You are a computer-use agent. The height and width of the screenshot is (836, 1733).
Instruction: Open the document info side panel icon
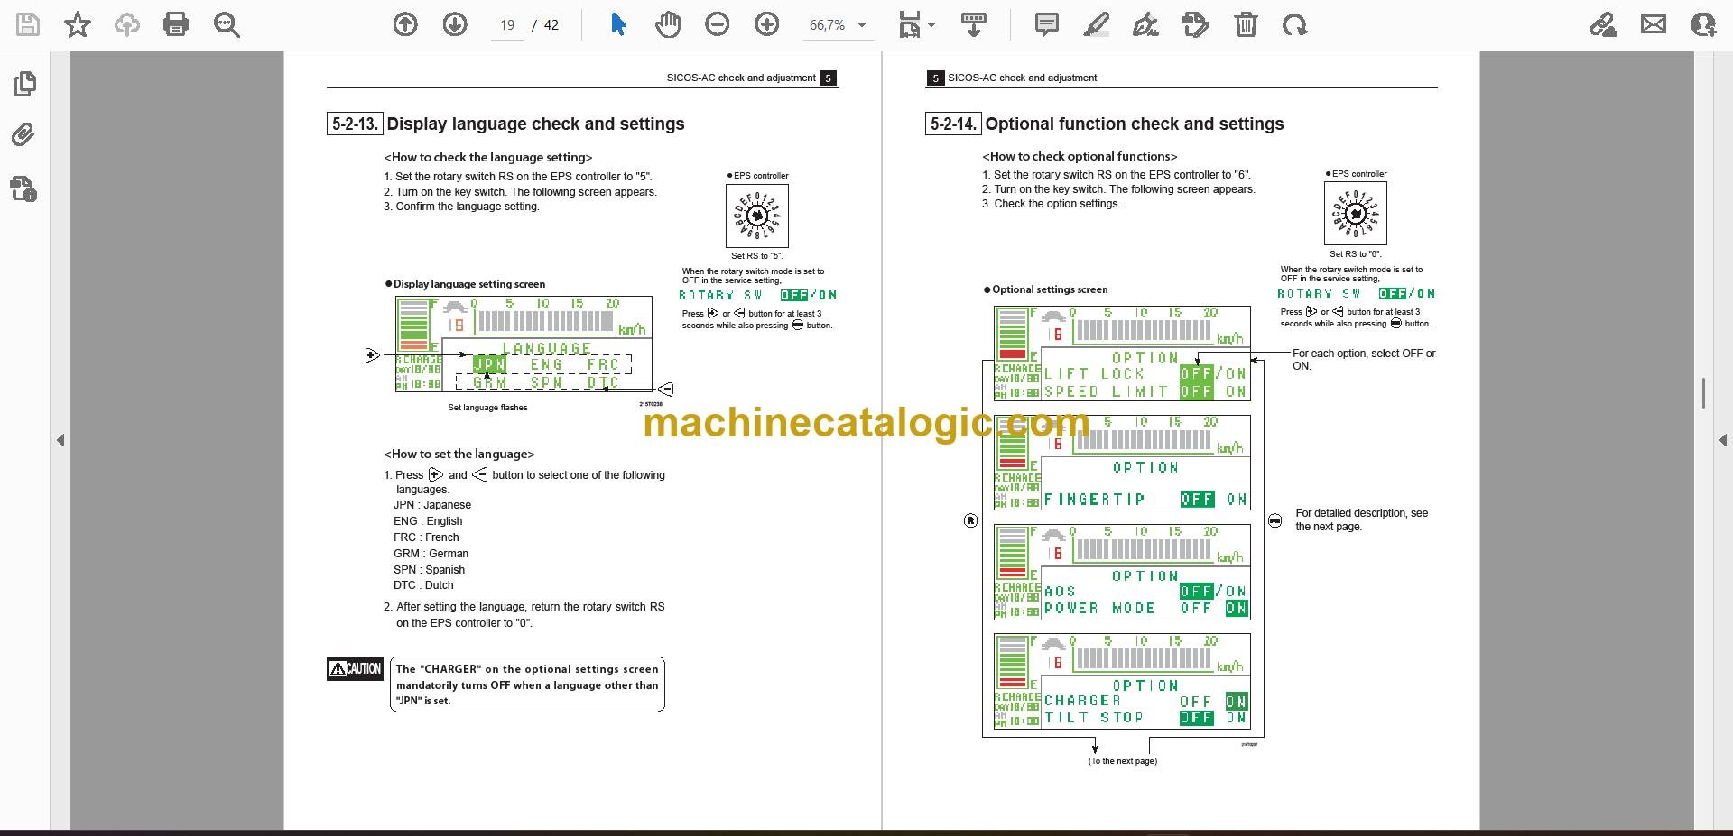pos(24,188)
